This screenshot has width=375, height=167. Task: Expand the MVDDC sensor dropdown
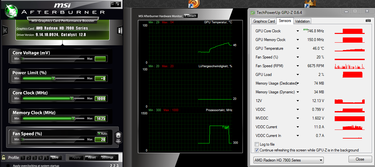pyautogui.click(x=298, y=118)
